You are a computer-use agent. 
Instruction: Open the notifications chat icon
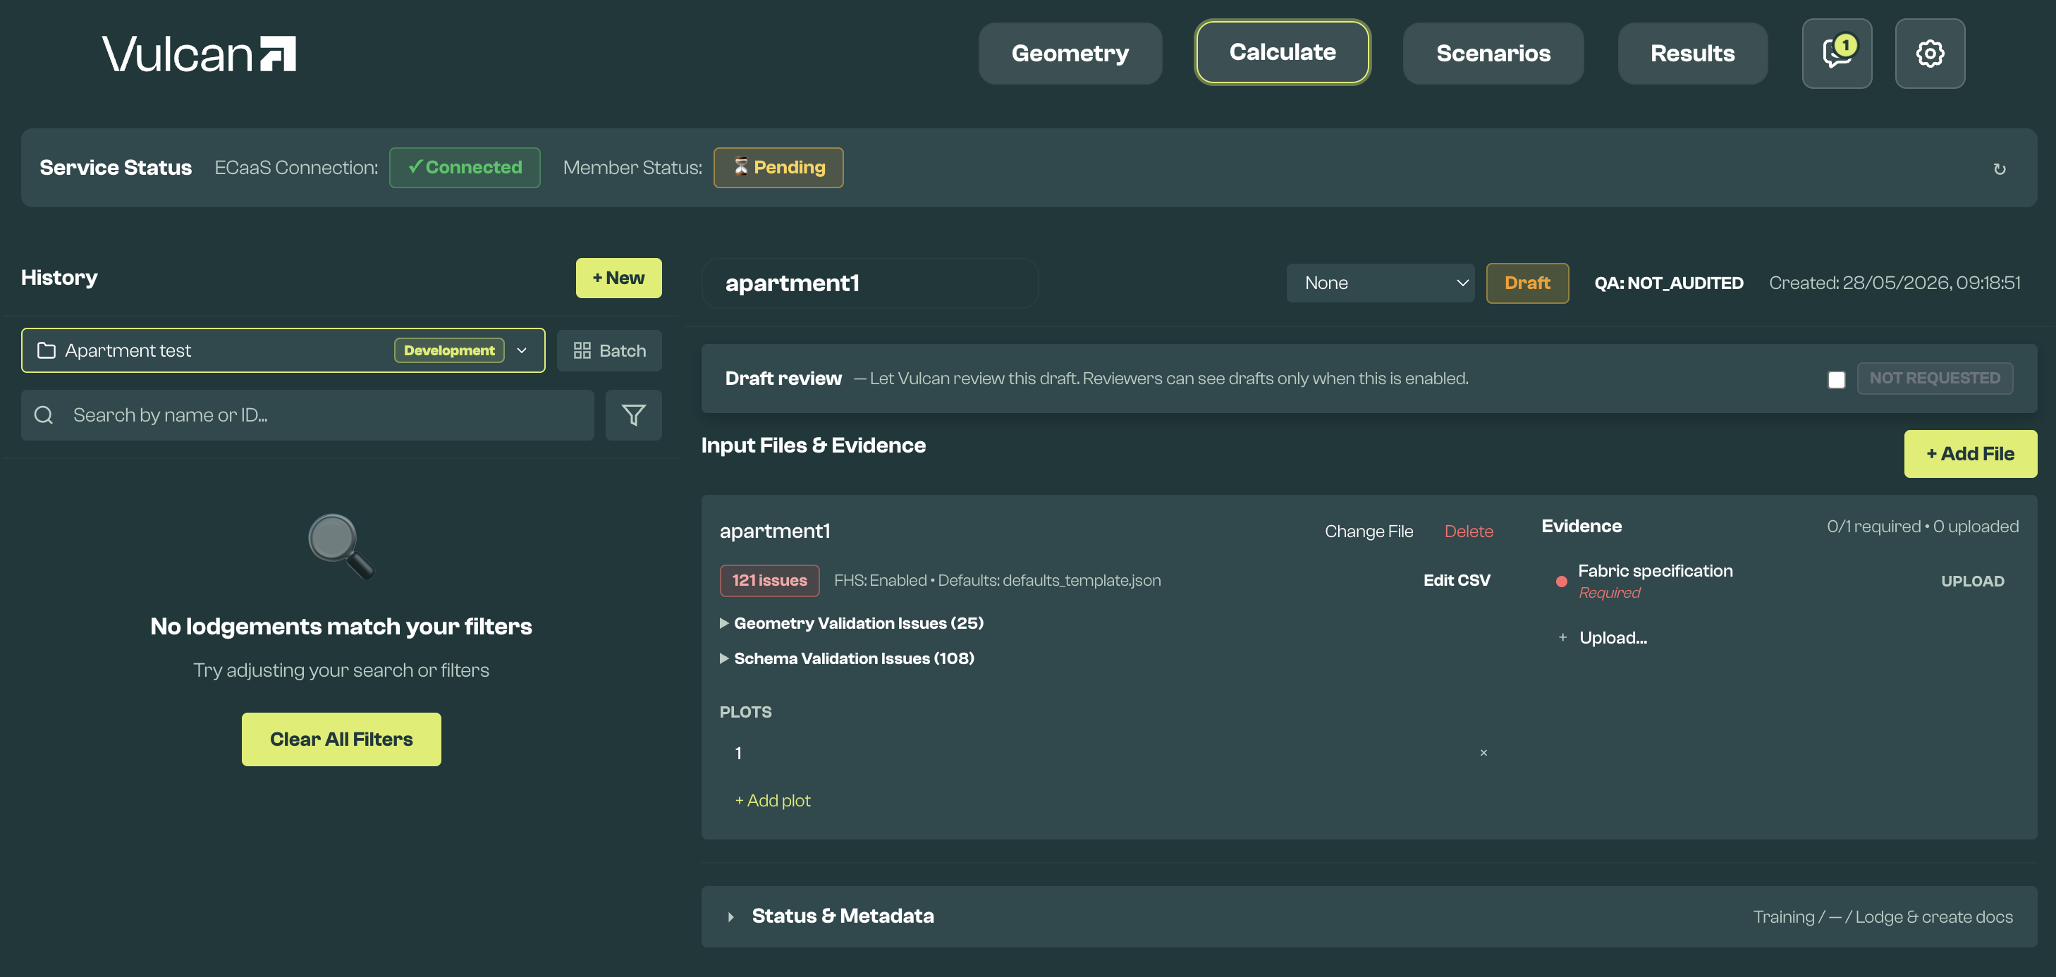[1837, 54]
